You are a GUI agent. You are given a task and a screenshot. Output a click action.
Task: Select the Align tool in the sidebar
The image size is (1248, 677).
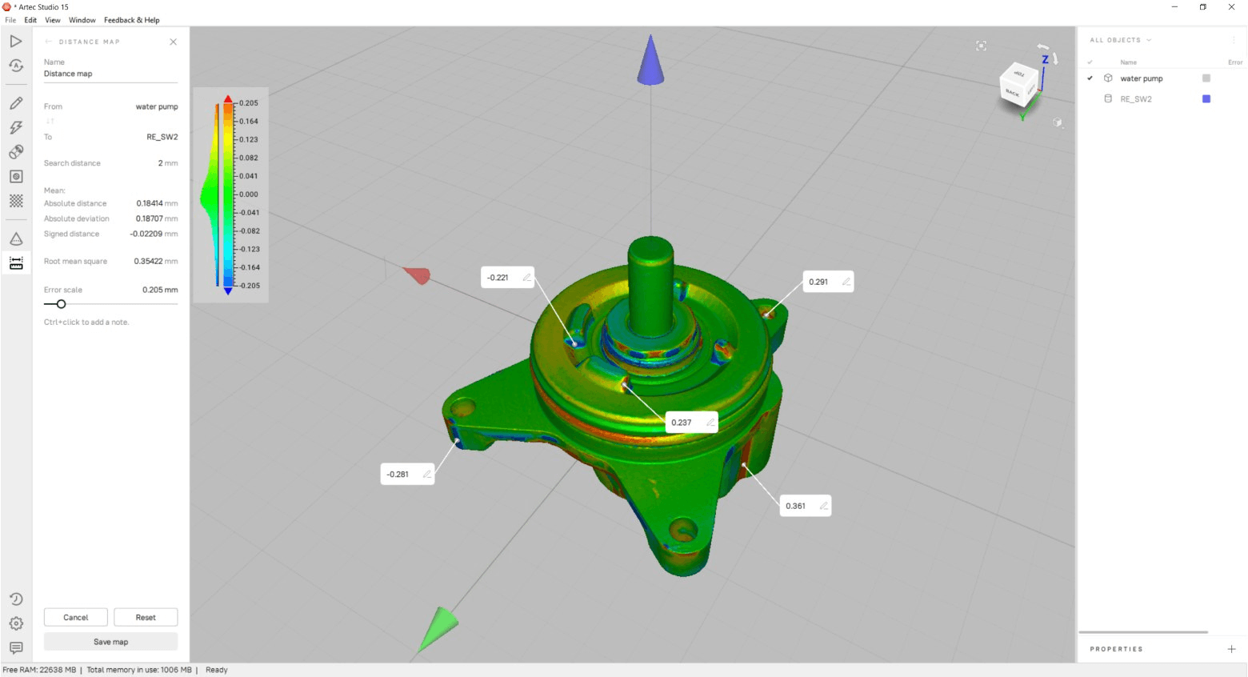15,152
